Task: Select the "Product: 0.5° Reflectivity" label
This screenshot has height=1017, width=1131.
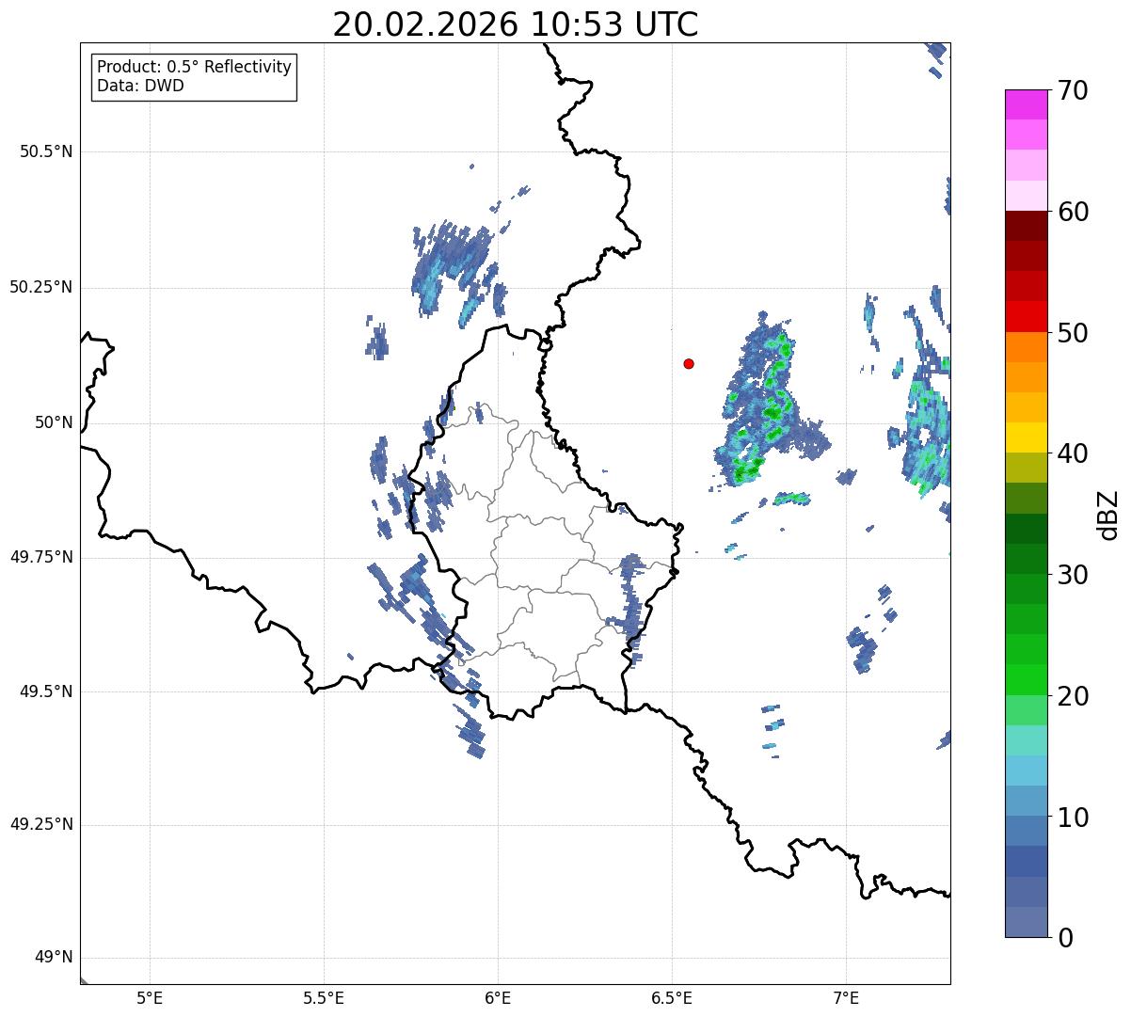Action: tap(194, 68)
